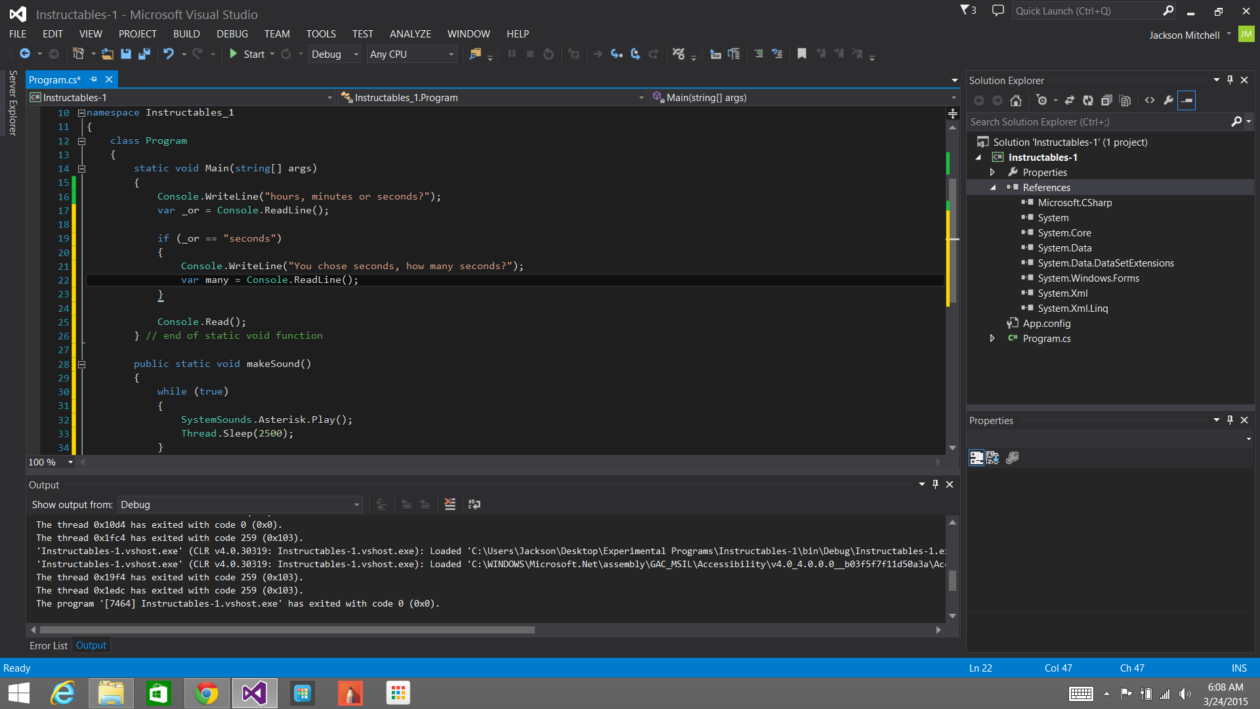Select the Instructables-1 project node
This screenshot has height=709, width=1260.
pyautogui.click(x=1042, y=158)
